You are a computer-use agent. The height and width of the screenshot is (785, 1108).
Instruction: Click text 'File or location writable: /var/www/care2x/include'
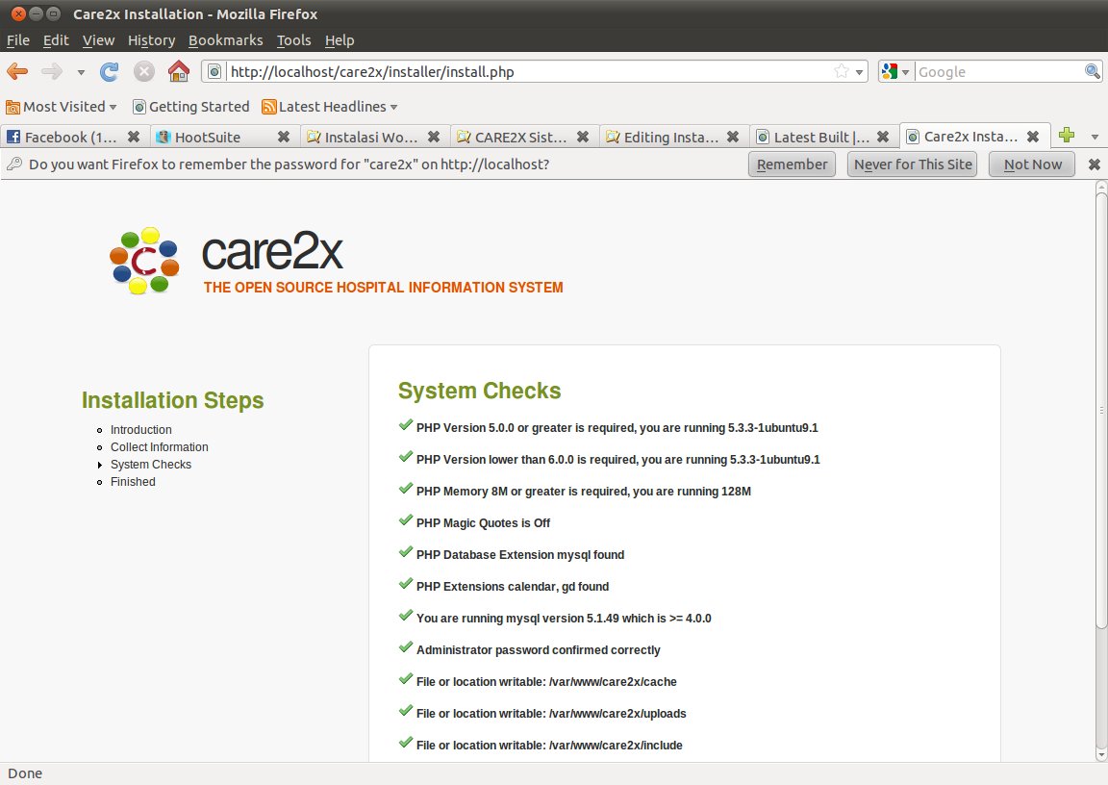click(549, 746)
